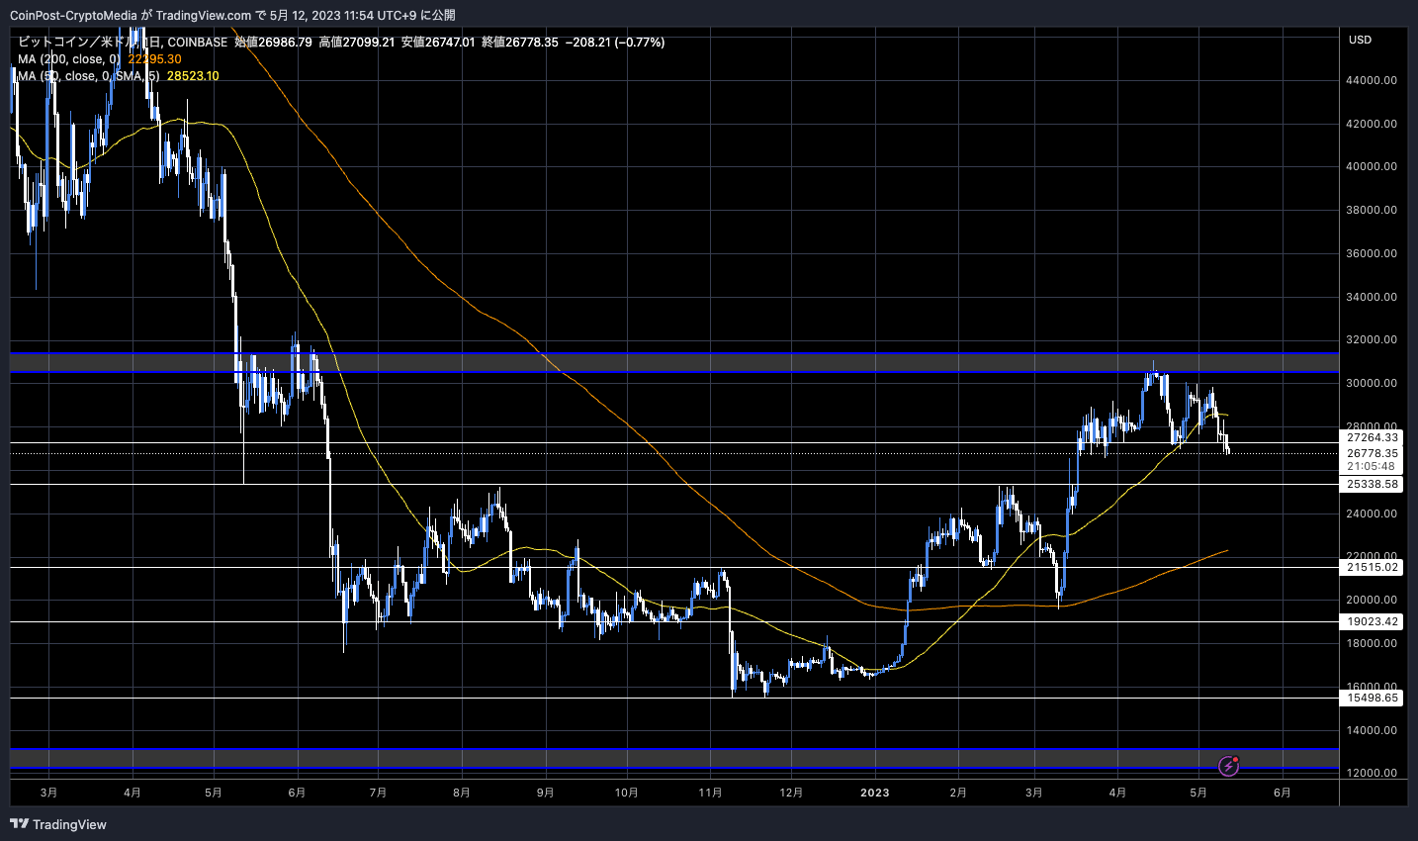This screenshot has width=1418, height=841.
Task: Click the 2023 year label on time axis
Action: click(875, 793)
